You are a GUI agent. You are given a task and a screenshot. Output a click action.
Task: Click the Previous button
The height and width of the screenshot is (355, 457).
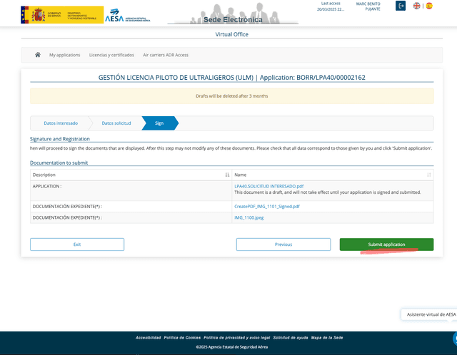tap(283, 245)
